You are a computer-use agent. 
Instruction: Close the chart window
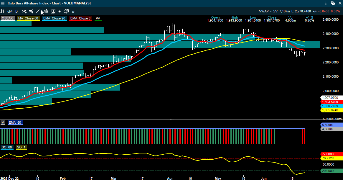point(339,3)
